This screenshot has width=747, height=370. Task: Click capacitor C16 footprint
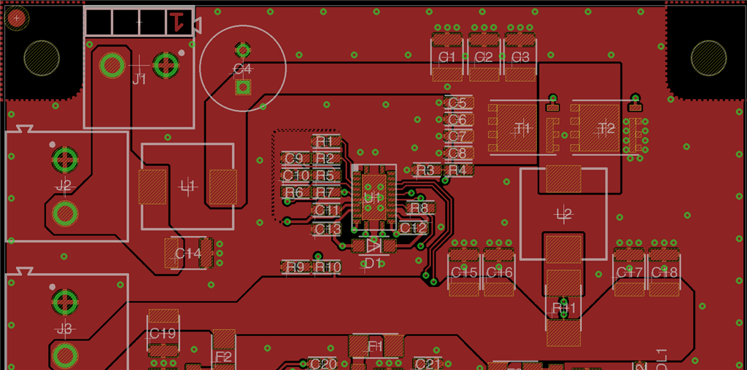[x=499, y=272]
